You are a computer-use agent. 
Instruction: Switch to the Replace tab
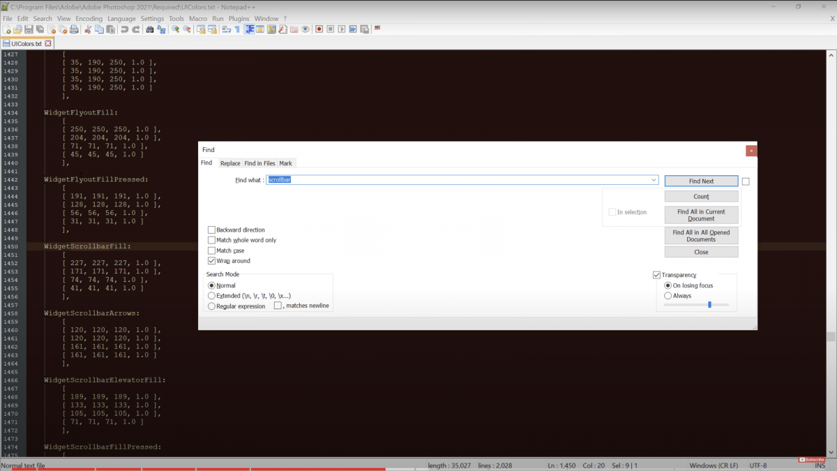(x=230, y=163)
